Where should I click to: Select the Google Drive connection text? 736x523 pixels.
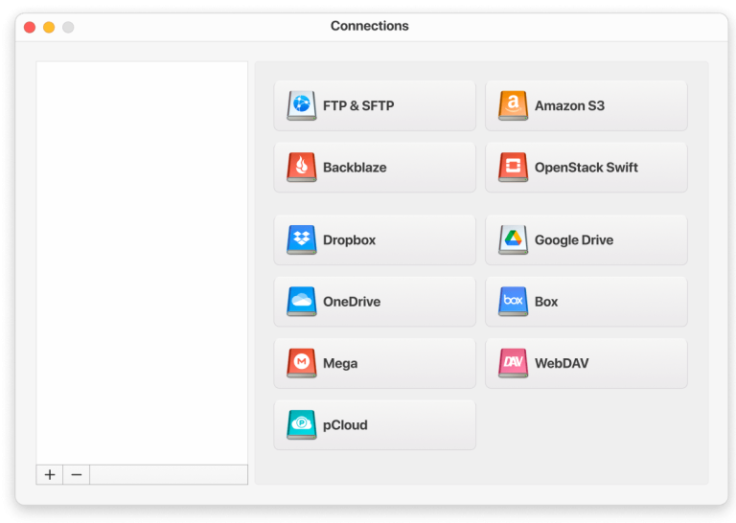573,240
